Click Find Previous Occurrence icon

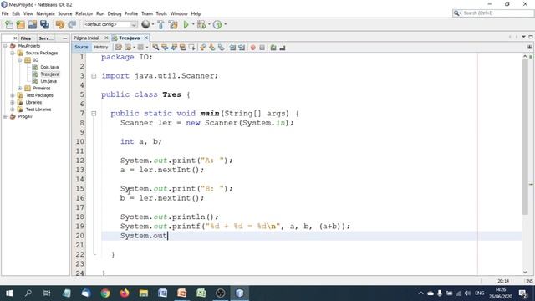165,48
